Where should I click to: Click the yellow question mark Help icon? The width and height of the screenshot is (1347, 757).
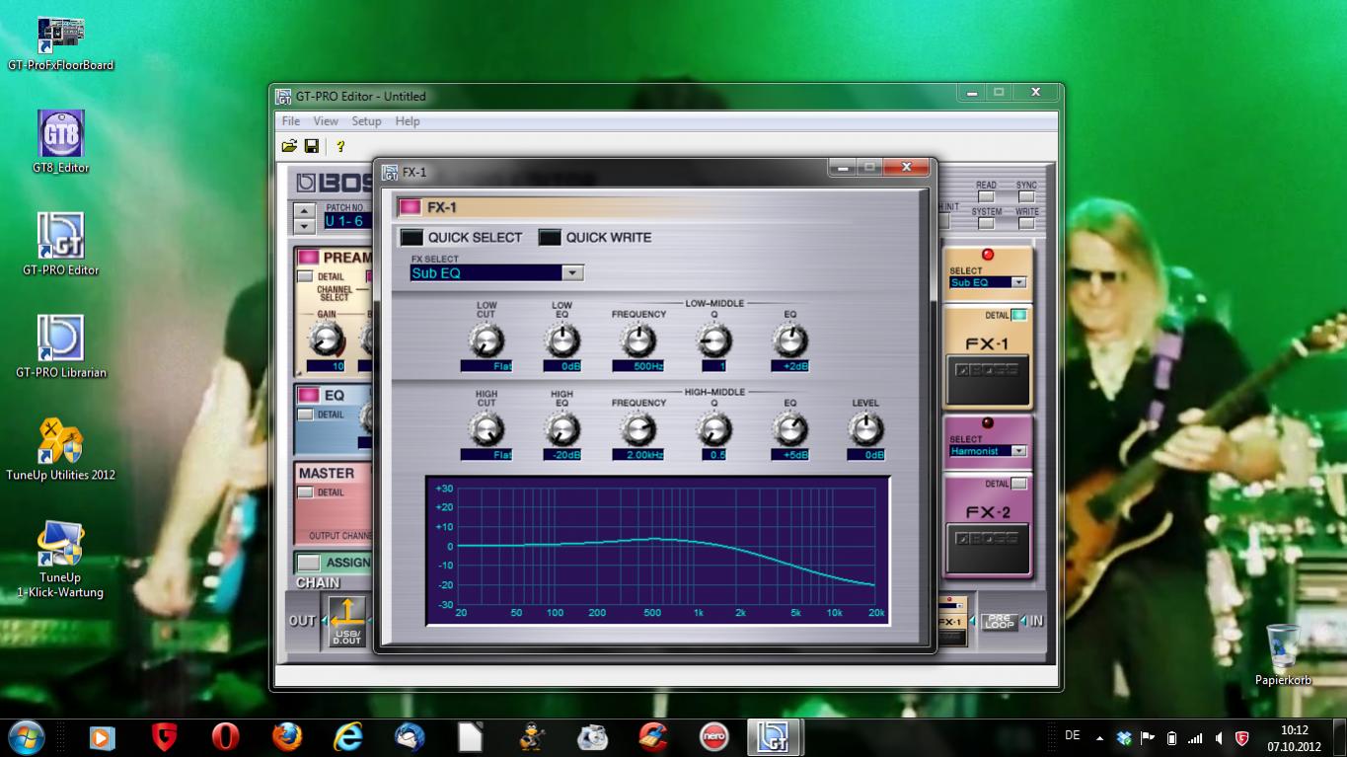tap(340, 146)
